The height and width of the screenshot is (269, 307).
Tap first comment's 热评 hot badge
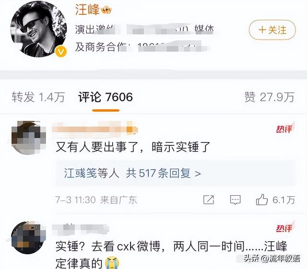point(285,128)
